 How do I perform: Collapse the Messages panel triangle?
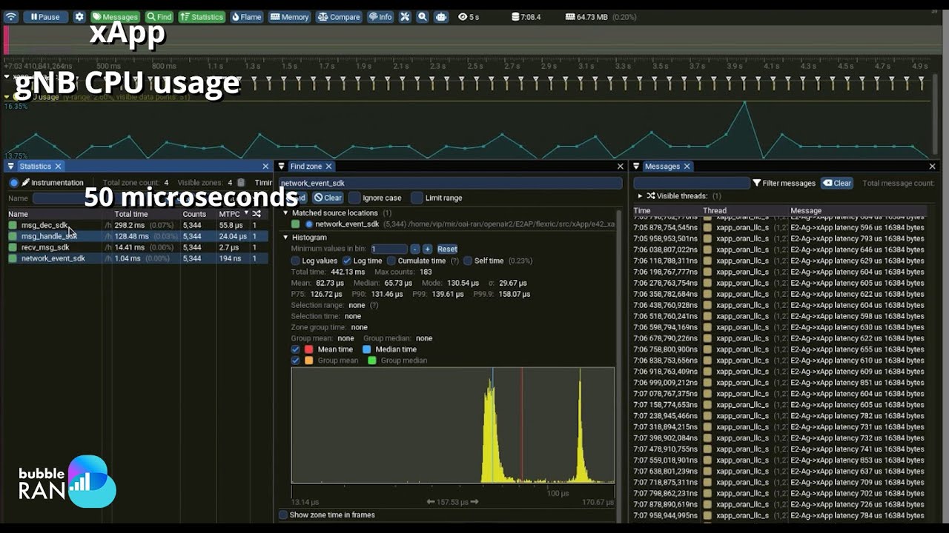click(x=636, y=167)
